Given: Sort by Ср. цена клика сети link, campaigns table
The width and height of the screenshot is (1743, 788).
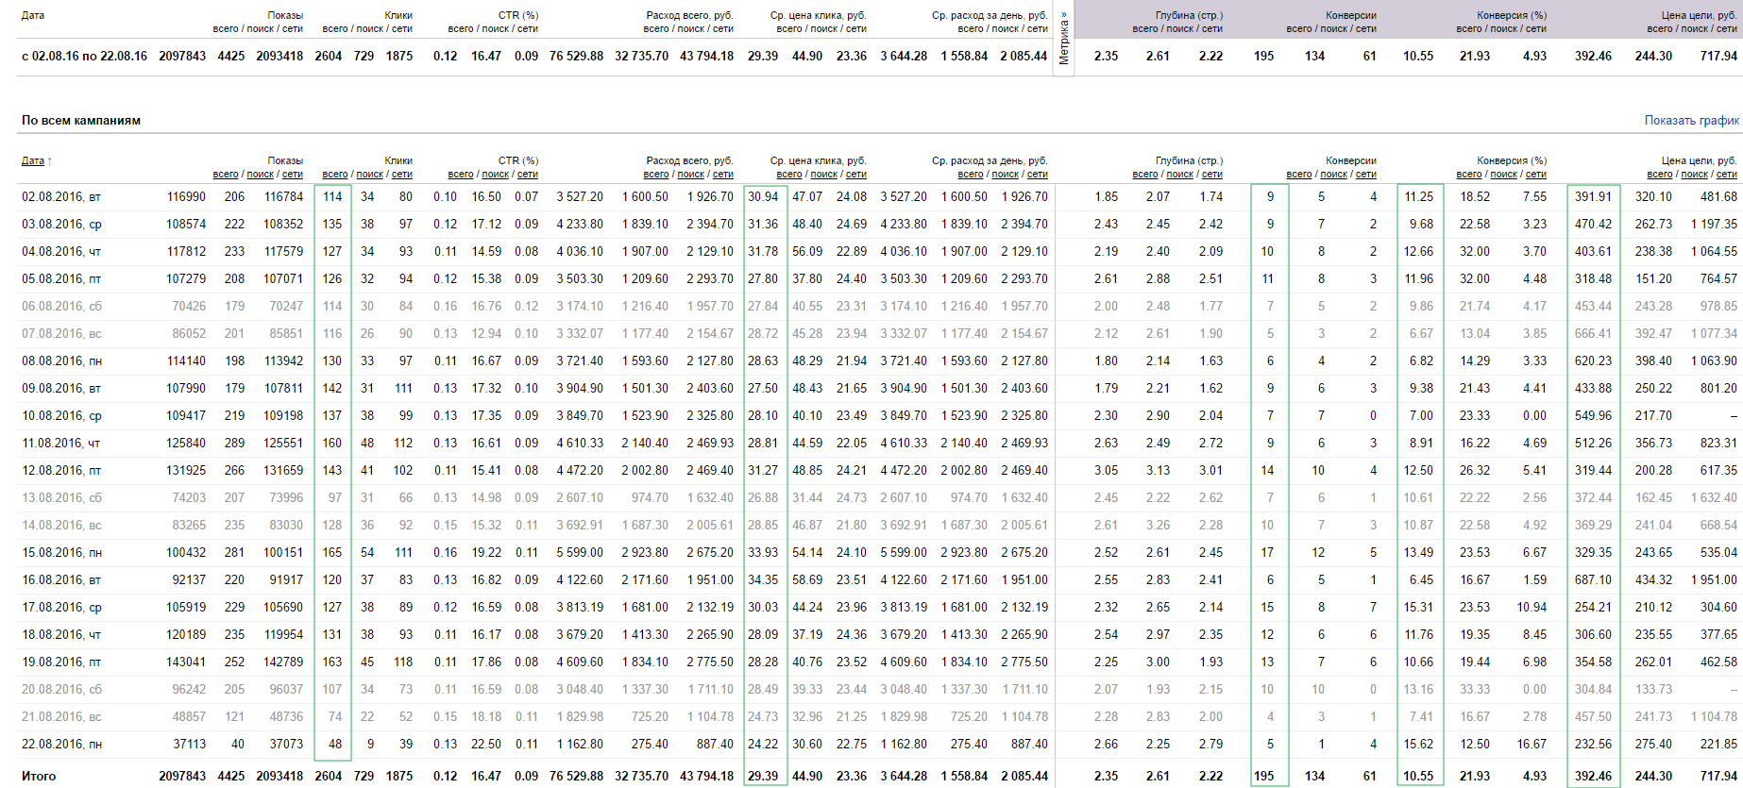Looking at the screenshot, I should click(856, 175).
